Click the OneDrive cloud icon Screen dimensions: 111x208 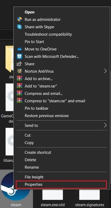[19, 49]
